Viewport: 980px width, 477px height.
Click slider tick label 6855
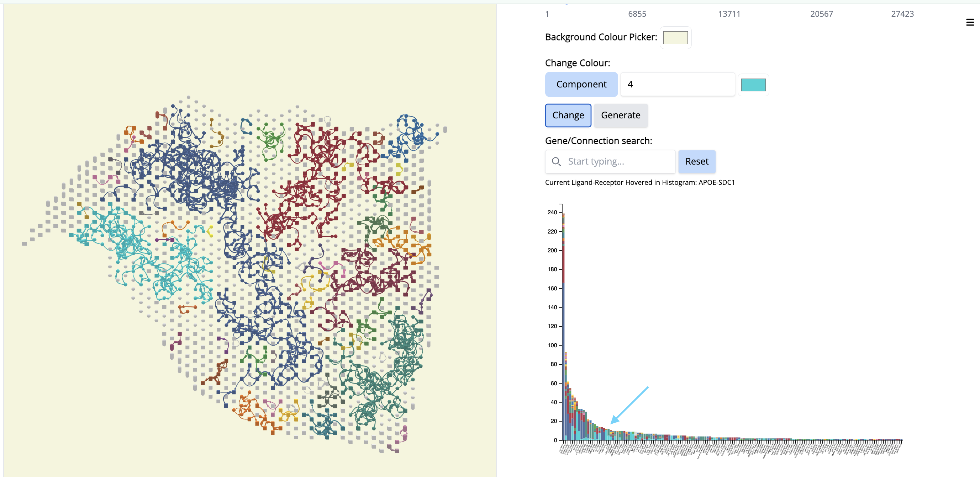(x=637, y=14)
